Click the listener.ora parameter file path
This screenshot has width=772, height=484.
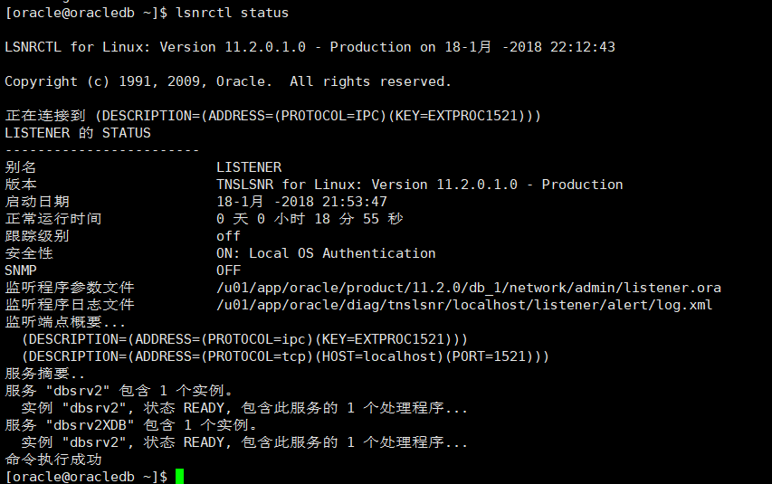point(469,288)
